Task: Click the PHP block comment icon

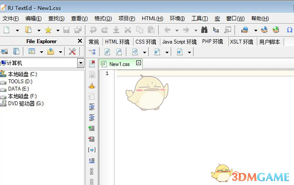Action: click(119, 52)
